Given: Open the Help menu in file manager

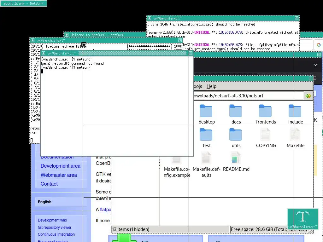Looking at the screenshot, I should click(211, 86).
